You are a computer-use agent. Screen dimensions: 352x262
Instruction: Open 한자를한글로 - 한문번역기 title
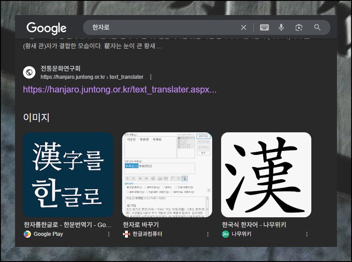[x=68, y=225]
